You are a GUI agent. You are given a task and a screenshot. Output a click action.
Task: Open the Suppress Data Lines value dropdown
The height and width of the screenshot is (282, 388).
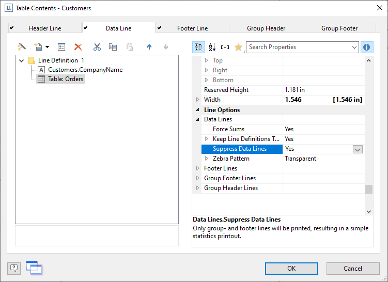click(x=358, y=149)
